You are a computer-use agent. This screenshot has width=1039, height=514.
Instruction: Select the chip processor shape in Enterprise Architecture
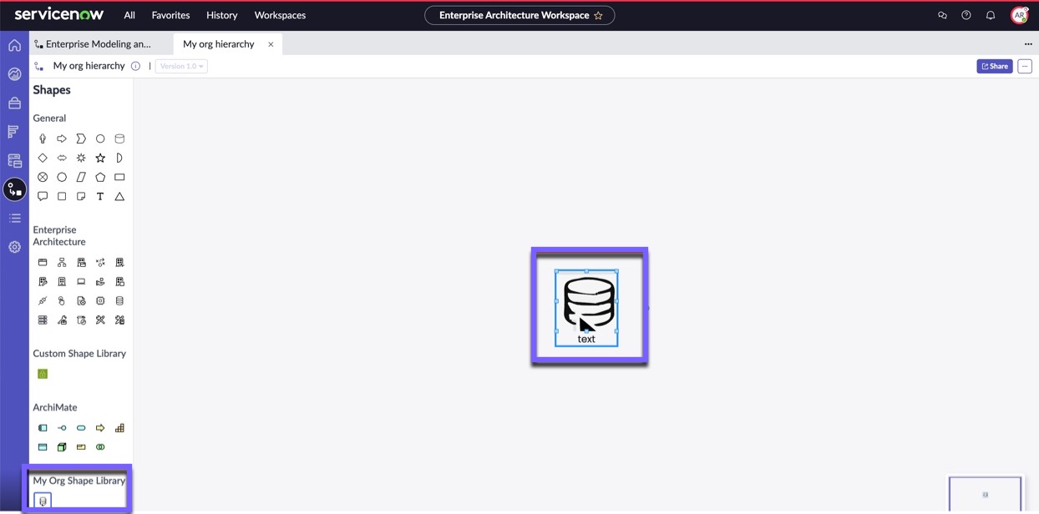pos(100,300)
